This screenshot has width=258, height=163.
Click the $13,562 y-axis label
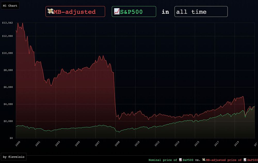coord(7,23)
